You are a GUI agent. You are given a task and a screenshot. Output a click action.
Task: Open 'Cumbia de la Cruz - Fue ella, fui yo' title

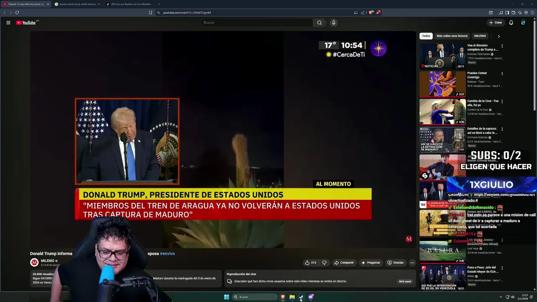point(483,104)
